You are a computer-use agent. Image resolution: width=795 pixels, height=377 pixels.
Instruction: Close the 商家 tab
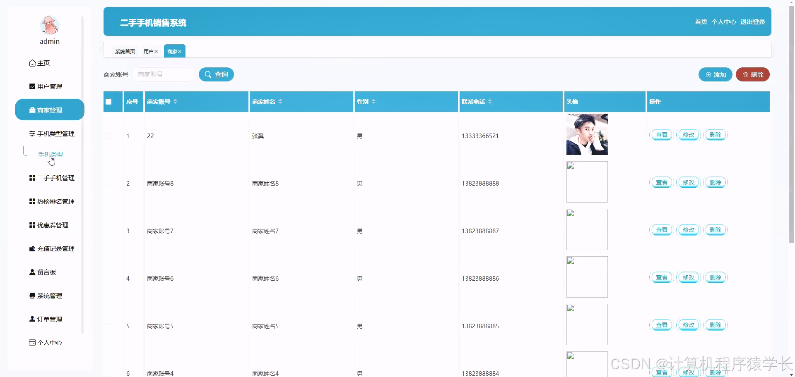click(180, 52)
